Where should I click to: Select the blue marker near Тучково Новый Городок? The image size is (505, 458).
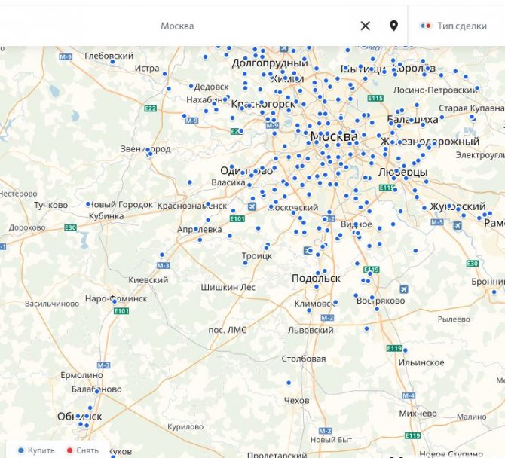pyautogui.click(x=88, y=204)
